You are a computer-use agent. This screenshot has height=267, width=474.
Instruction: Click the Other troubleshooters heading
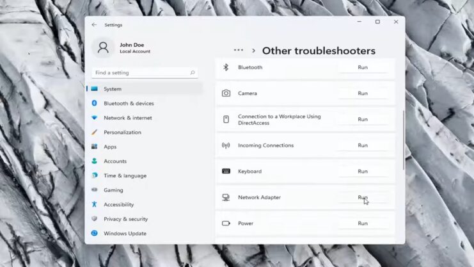(x=319, y=51)
